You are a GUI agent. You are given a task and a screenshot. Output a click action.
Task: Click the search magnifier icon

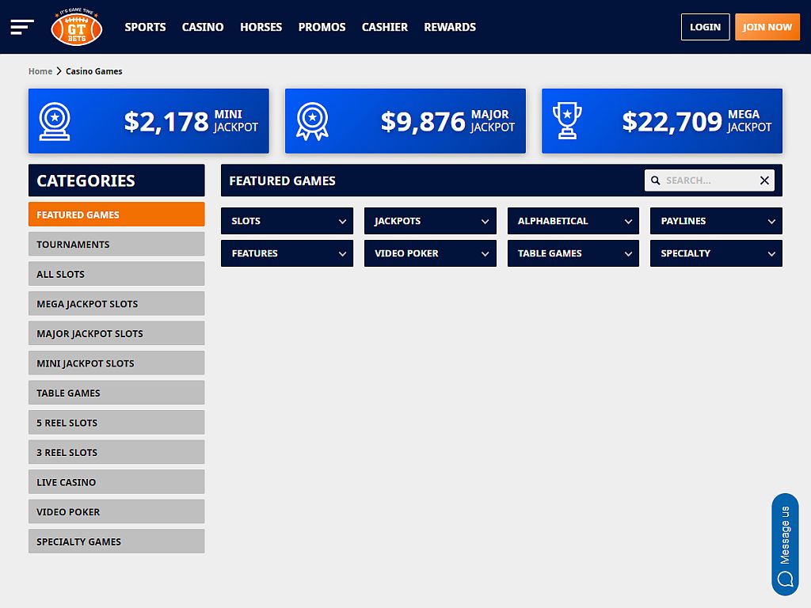tap(655, 180)
